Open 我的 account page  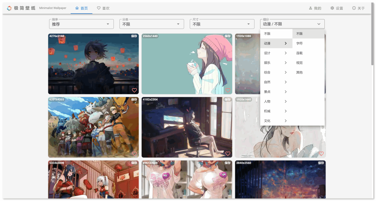point(315,8)
